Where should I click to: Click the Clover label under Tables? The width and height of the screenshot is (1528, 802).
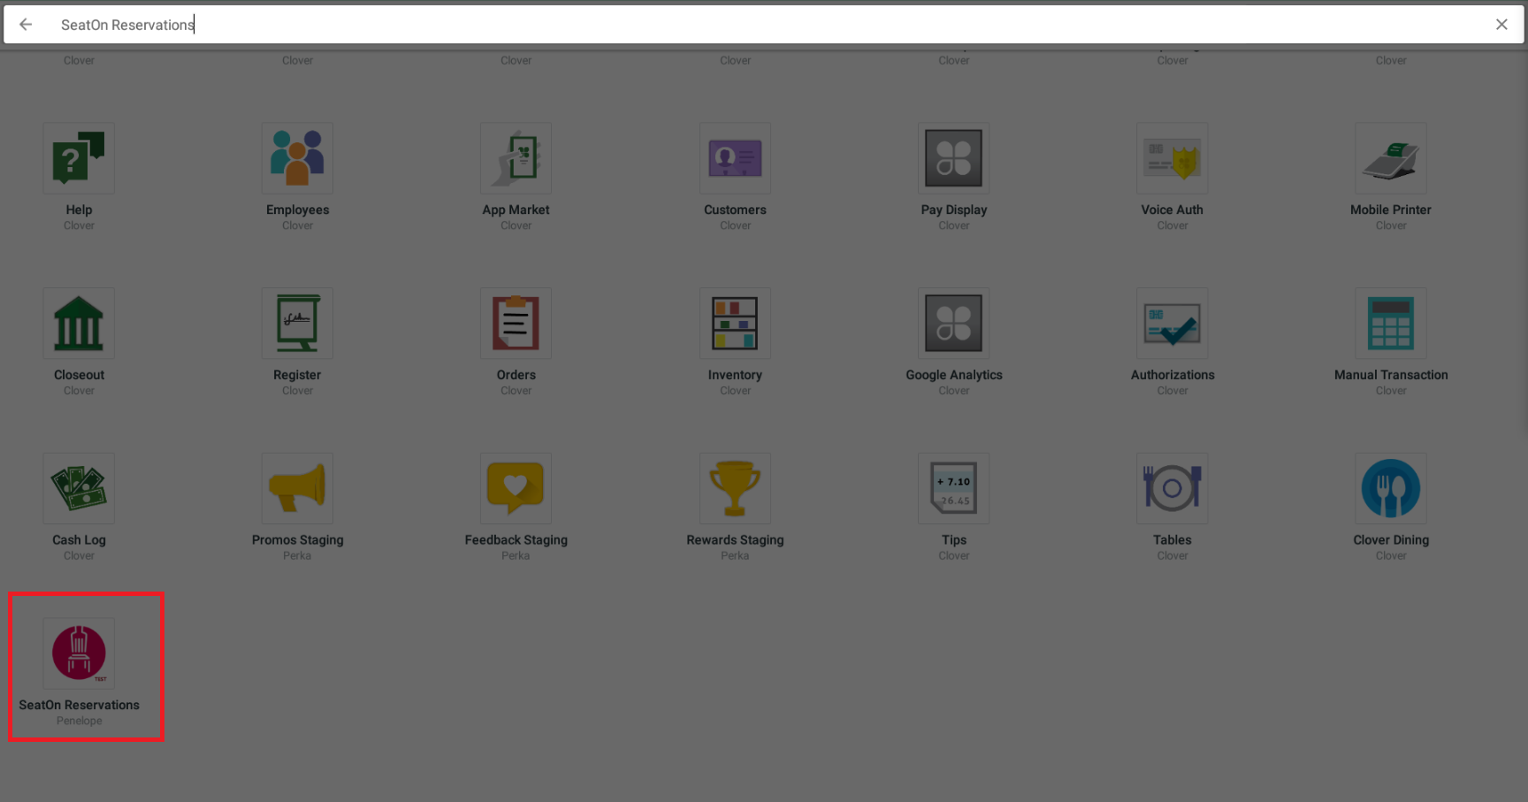[1172, 556]
